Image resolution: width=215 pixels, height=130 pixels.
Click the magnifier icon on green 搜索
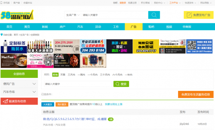pos(118,84)
